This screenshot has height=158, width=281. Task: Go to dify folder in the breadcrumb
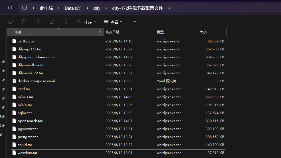[97, 8]
